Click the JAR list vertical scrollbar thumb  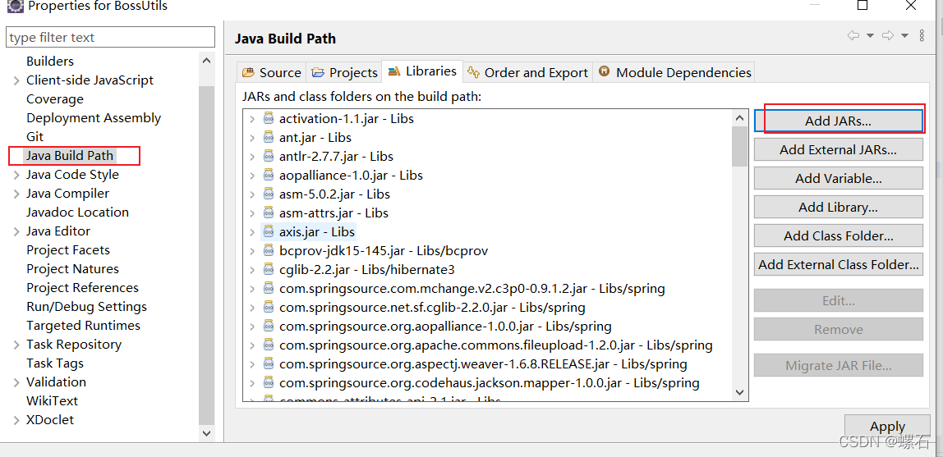[x=740, y=146]
